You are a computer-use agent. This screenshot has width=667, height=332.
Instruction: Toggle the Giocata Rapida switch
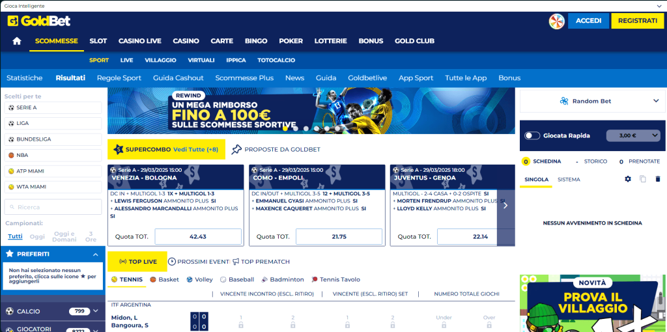pyautogui.click(x=532, y=135)
